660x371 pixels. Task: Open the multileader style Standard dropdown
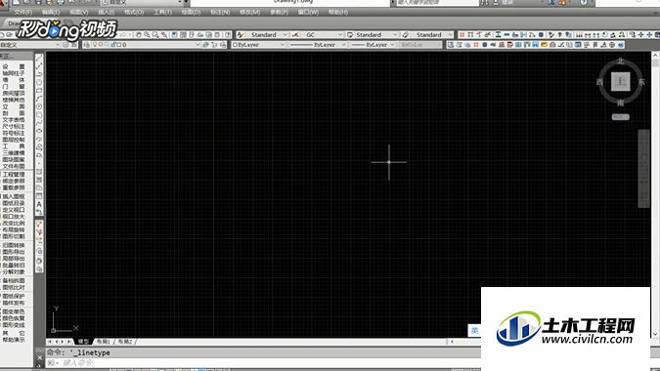pyautogui.click(x=432, y=34)
